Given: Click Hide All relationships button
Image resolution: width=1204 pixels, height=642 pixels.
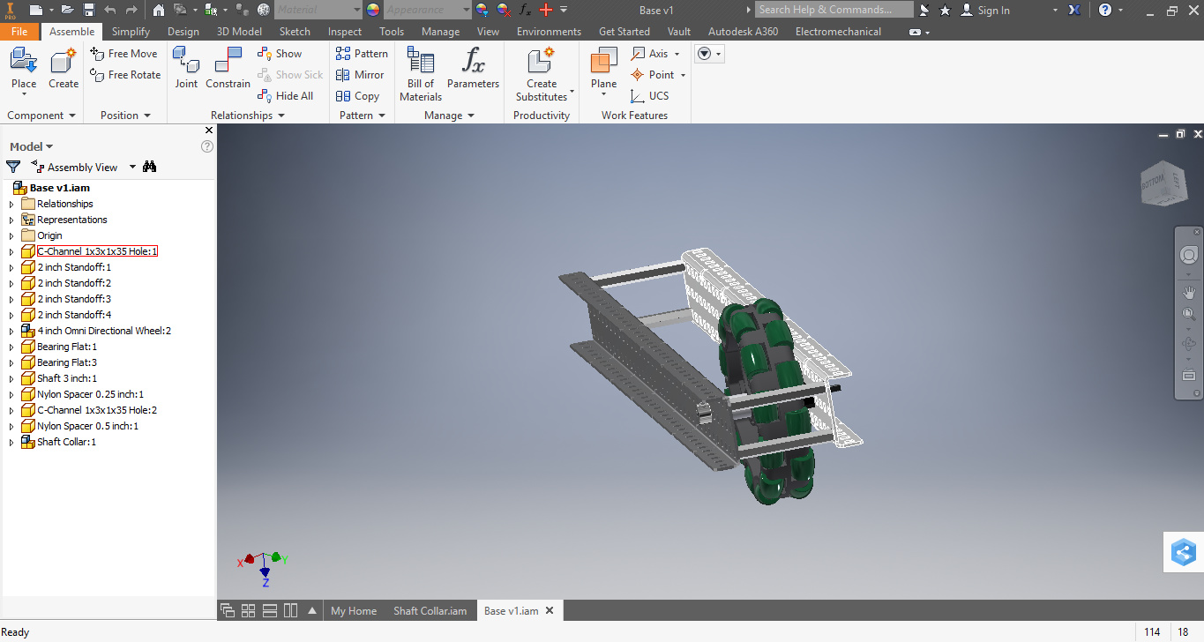Looking at the screenshot, I should click(x=286, y=96).
